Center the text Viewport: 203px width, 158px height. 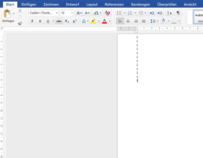tap(128, 21)
